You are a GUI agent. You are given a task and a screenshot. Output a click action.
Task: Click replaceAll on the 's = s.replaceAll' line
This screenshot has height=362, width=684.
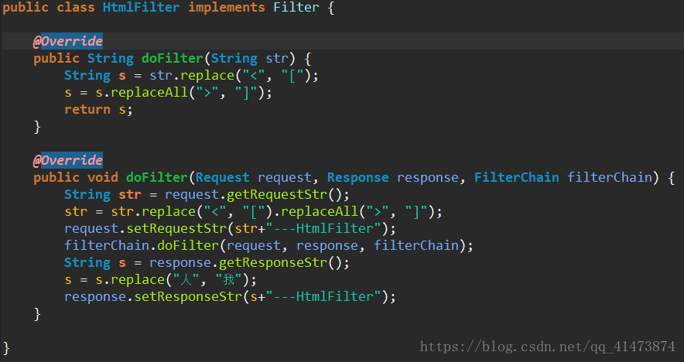tap(149, 93)
